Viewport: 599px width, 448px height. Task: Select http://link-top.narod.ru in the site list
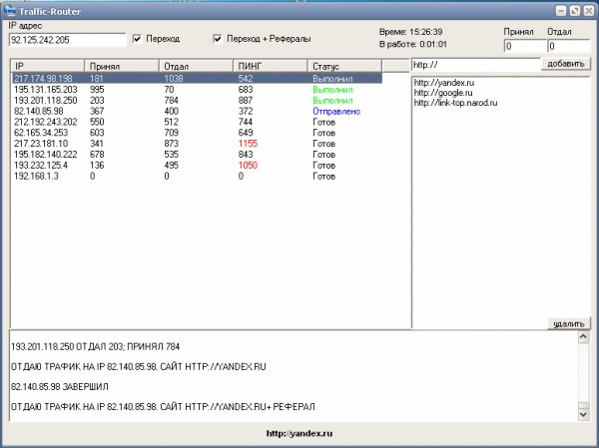pyautogui.click(x=460, y=102)
